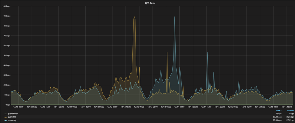Click the 40K ops y-axis label

click(x=7, y=65)
